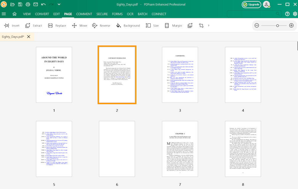
Task: Switch to the CONNECT tab
Action: tap(159, 14)
